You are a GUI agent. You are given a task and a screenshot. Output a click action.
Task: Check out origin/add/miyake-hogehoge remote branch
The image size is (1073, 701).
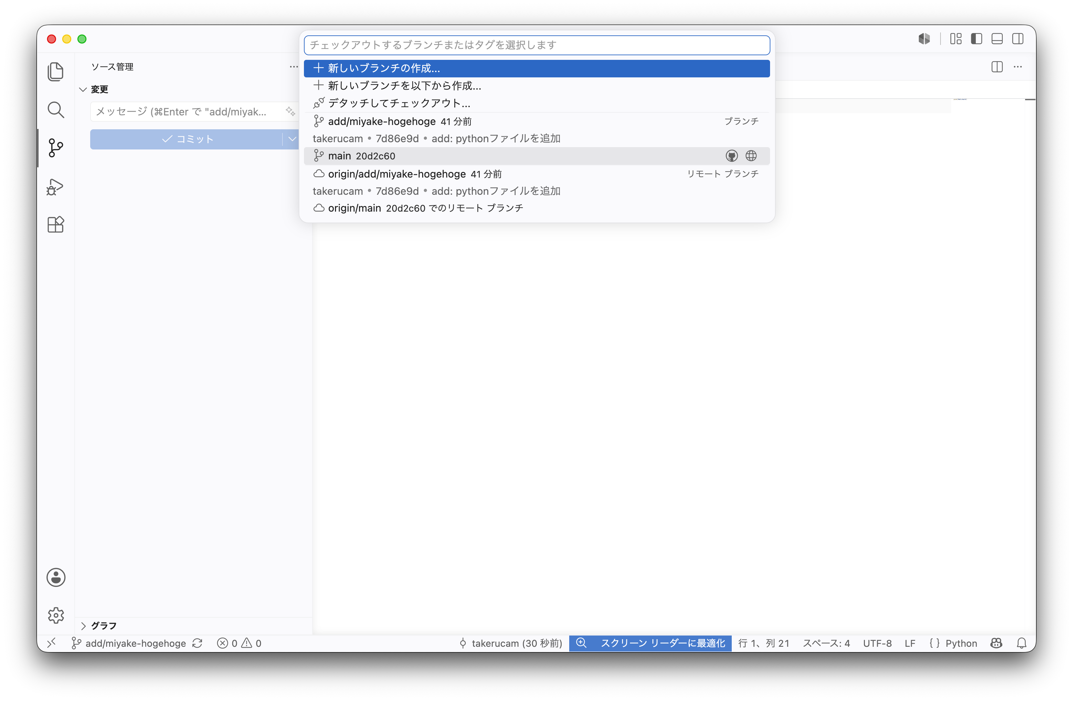click(x=536, y=183)
